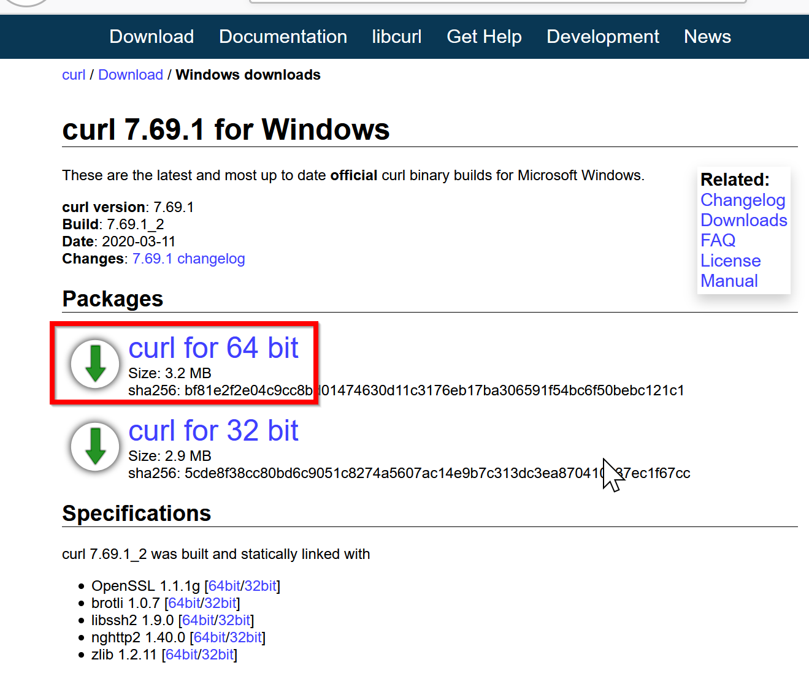
Task: Open the OpenSSL 64bit link
Action: [x=224, y=586]
